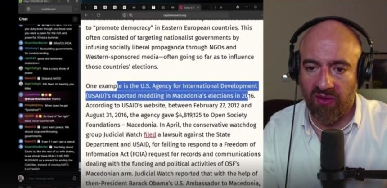Click the zoom magnifier icon near address bar
This screenshot has width=387, height=188.
coord(130,15)
